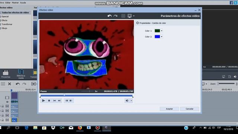The image size is (238, 134).
Task: Undo via the timeline toolbar arrow
Action: tap(18, 84)
